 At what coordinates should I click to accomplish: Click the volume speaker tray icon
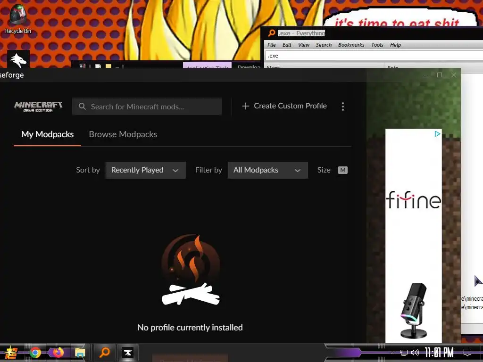pos(415,353)
